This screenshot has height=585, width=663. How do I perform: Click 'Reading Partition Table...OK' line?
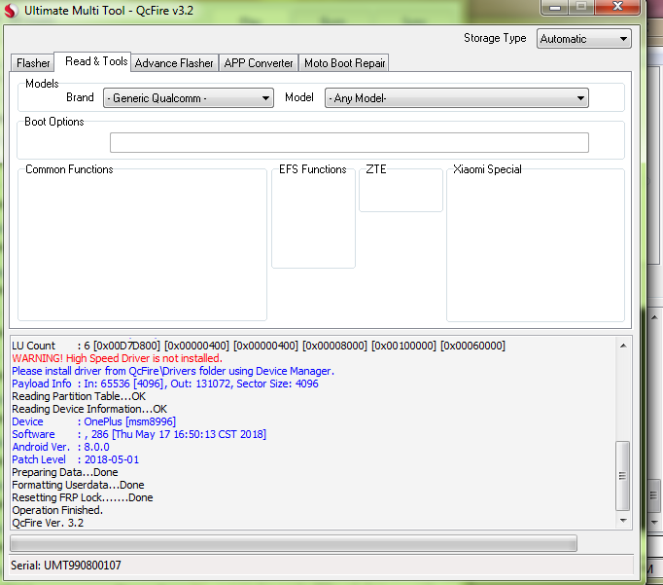click(79, 396)
